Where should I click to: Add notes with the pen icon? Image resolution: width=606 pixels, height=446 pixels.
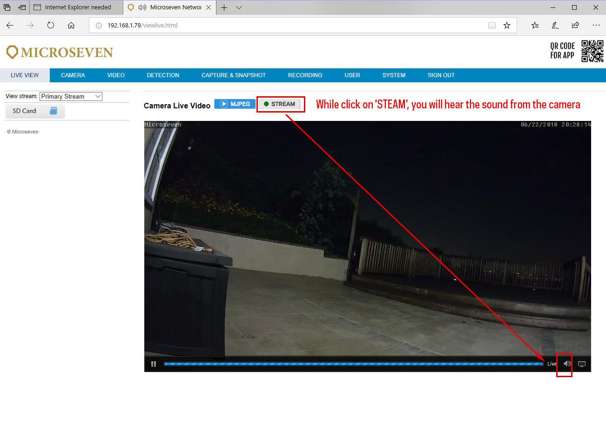tap(555, 25)
